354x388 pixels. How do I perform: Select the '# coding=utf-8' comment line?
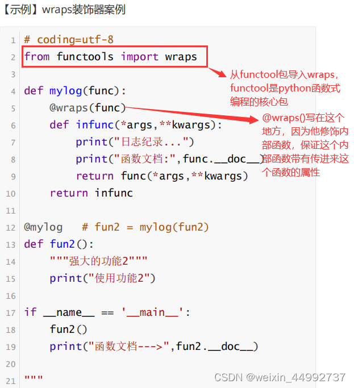coord(69,40)
